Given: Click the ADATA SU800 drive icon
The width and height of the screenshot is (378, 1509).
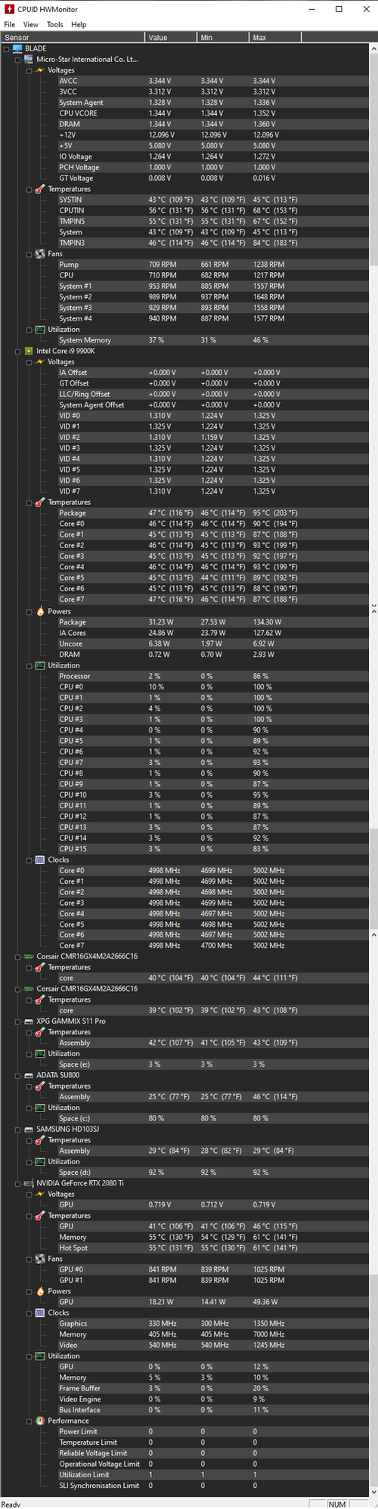Looking at the screenshot, I should (29, 1075).
